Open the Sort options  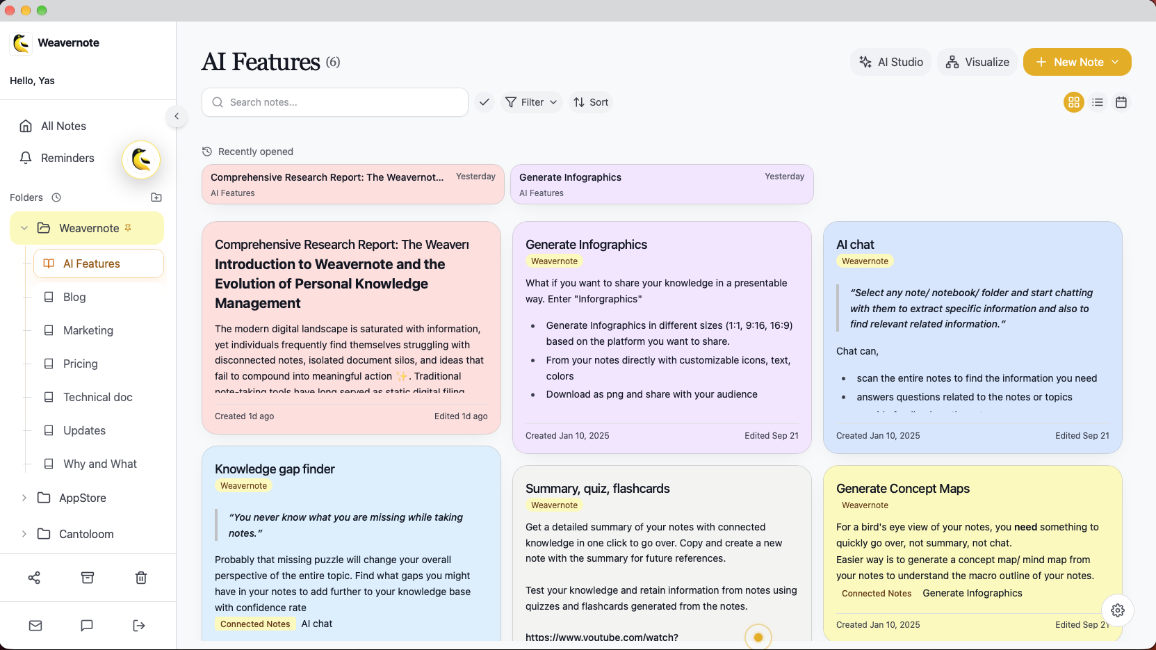[591, 102]
